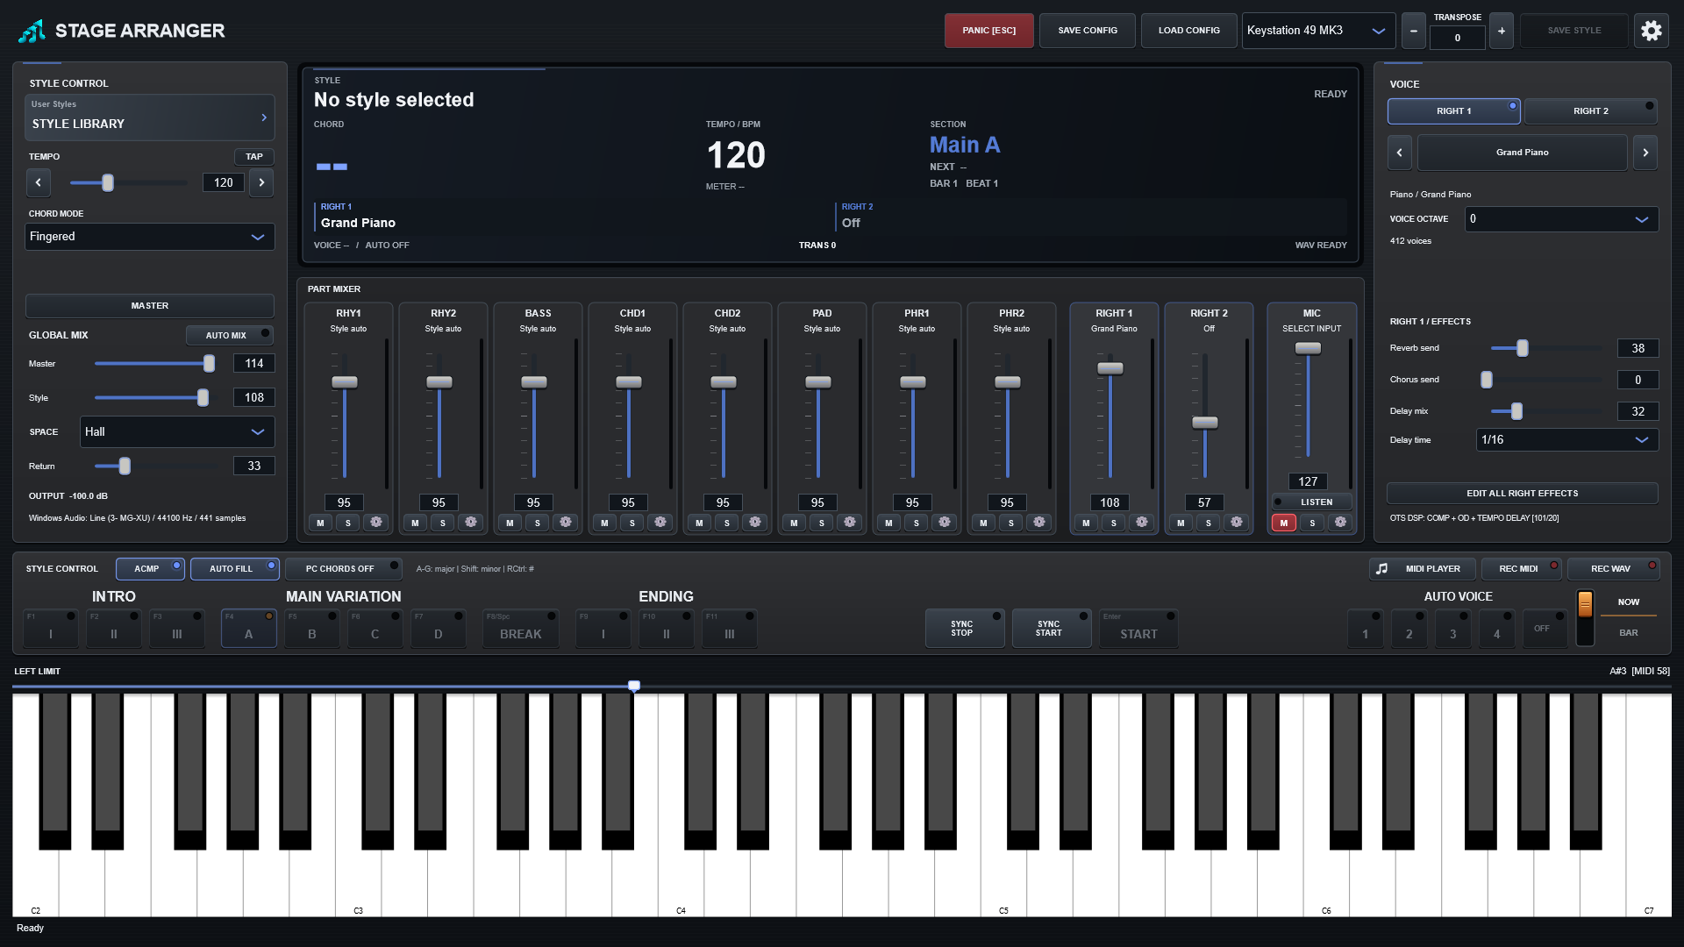Screen dimensions: 1684x947
Task: Open MIDI Player with music note icon
Action: coord(1423,569)
